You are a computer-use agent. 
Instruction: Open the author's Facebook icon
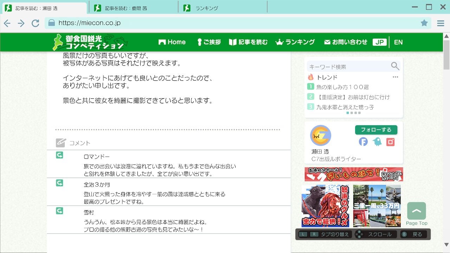coord(363,142)
